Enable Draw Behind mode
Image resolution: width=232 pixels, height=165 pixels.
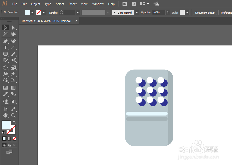9,145
